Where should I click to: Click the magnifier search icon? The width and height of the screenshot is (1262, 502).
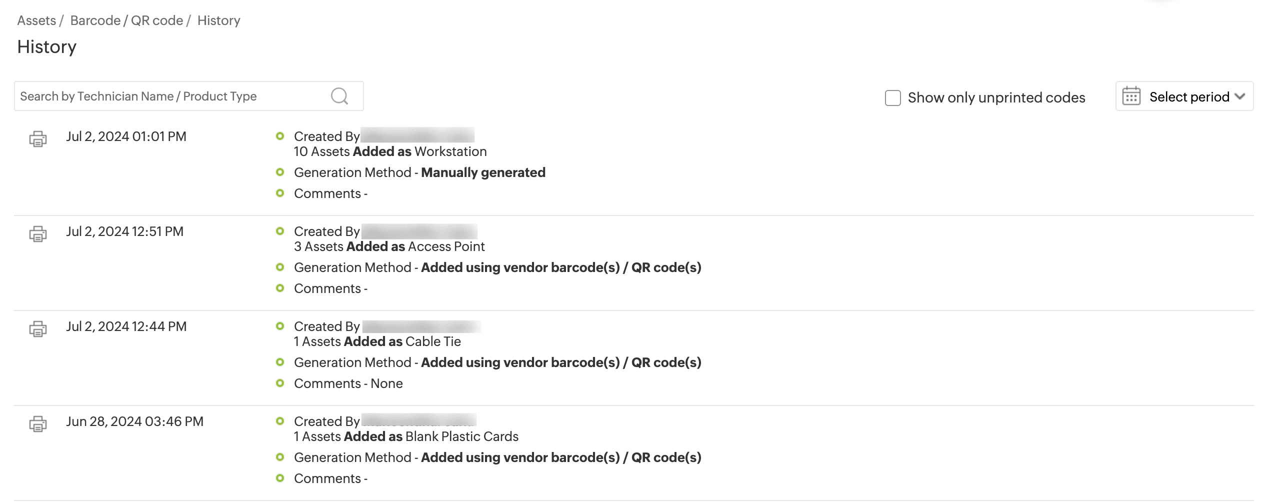pyautogui.click(x=339, y=96)
